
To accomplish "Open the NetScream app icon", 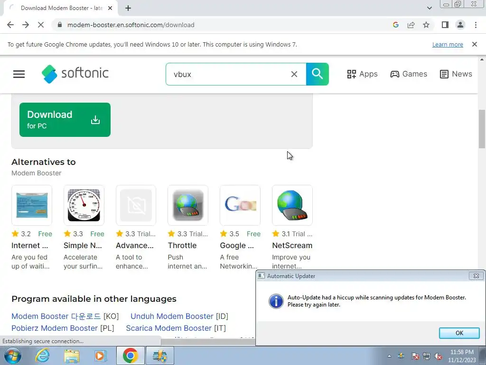I will tap(292, 205).
